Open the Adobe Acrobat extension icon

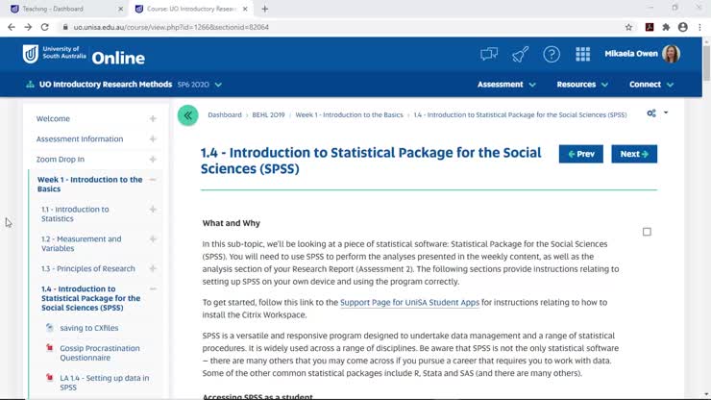650,27
